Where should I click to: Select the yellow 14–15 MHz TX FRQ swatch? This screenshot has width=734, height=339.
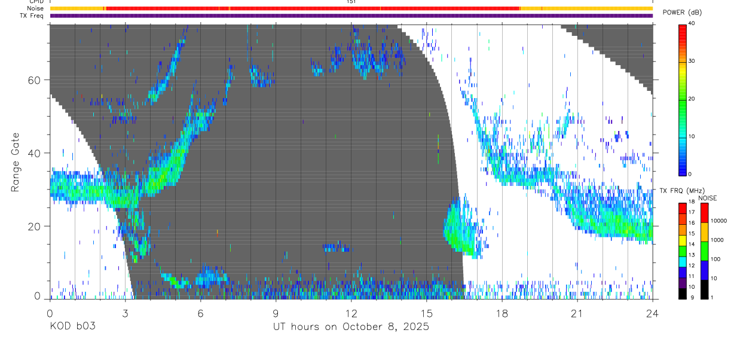(682, 240)
